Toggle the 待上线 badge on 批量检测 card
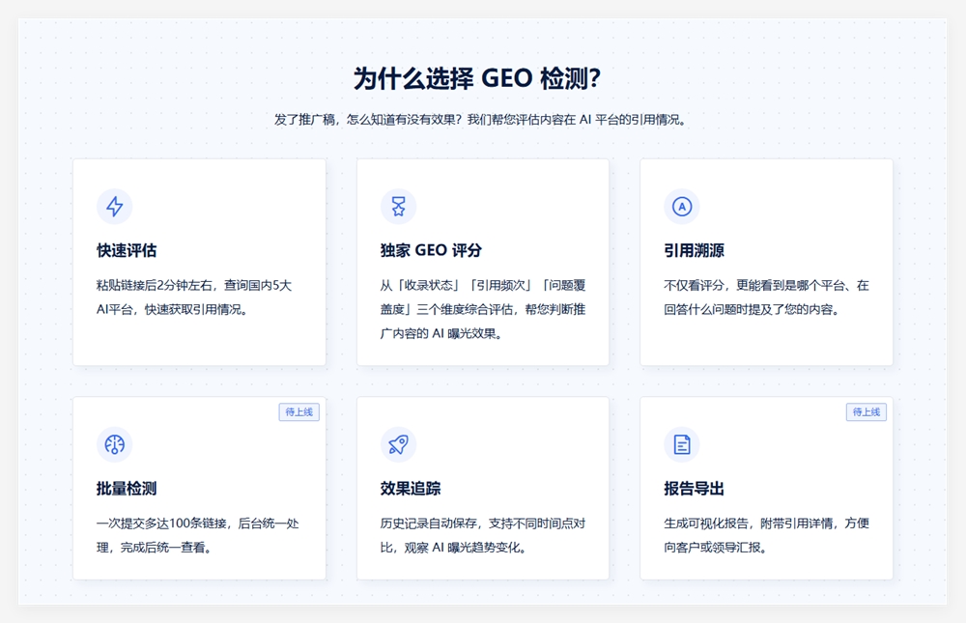Viewport: 966px width, 623px height. pyautogui.click(x=299, y=411)
